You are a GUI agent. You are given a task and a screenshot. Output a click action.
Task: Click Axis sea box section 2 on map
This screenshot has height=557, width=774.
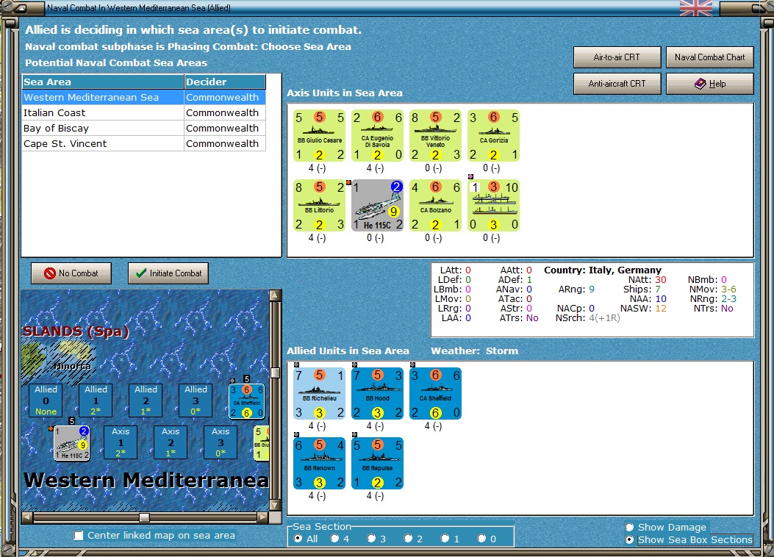(x=171, y=442)
